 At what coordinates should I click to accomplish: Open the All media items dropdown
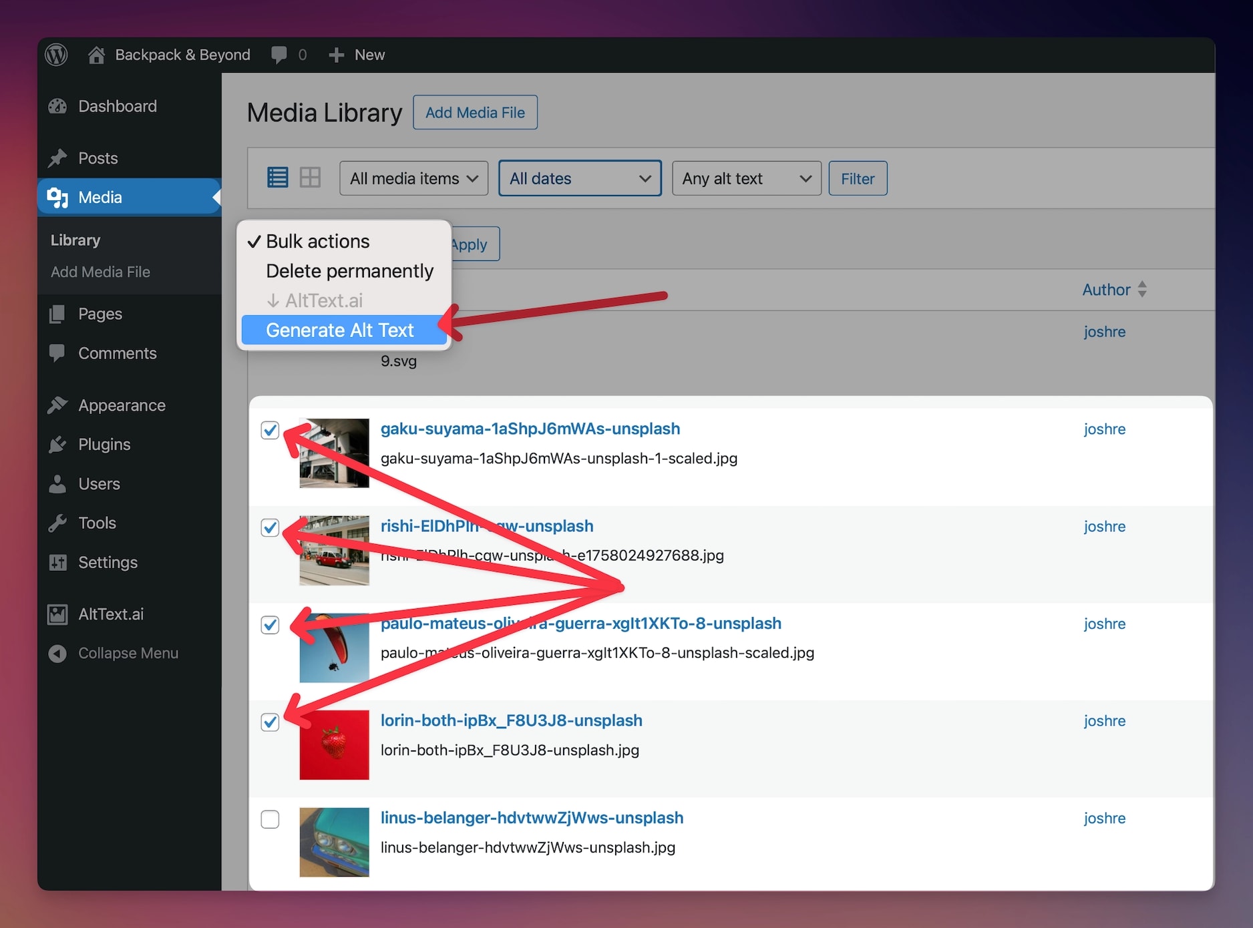click(x=413, y=178)
